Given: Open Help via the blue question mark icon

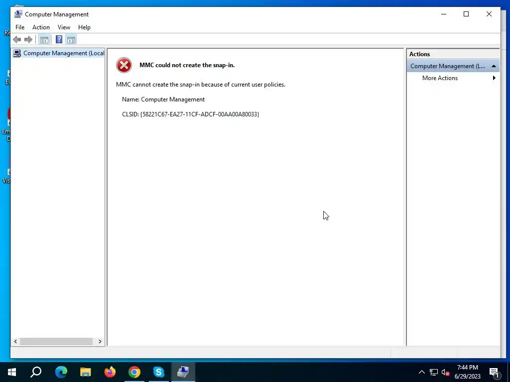Looking at the screenshot, I should tap(59, 40).
